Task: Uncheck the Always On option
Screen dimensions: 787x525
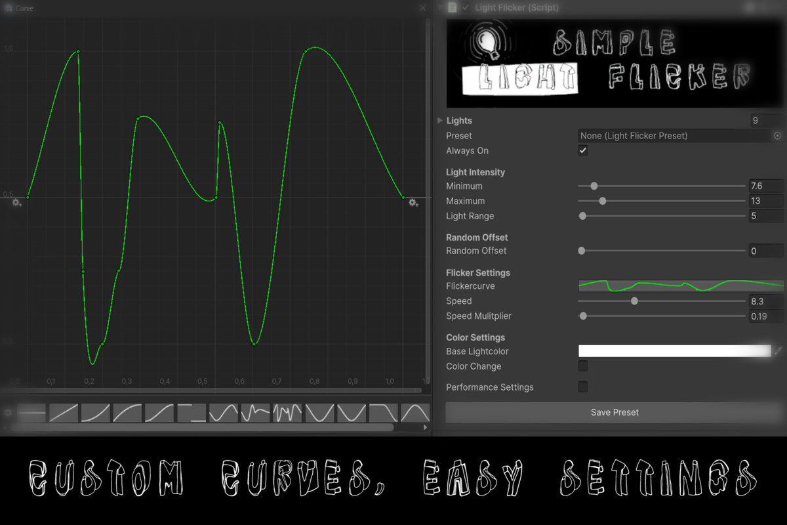Action: click(583, 150)
